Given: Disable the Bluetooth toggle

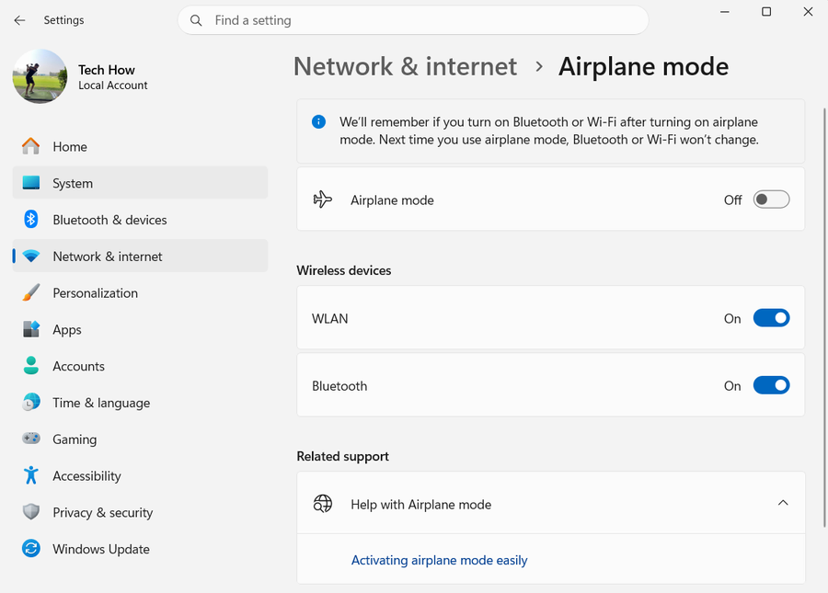Looking at the screenshot, I should click(x=771, y=385).
